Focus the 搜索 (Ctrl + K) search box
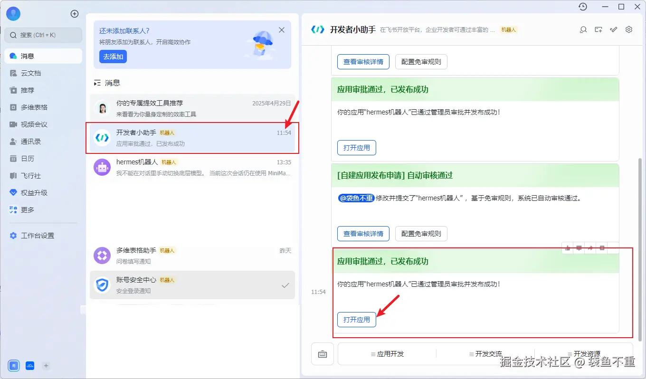The width and height of the screenshot is (646, 379). click(43, 35)
